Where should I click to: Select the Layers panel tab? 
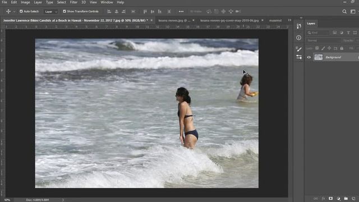click(311, 24)
